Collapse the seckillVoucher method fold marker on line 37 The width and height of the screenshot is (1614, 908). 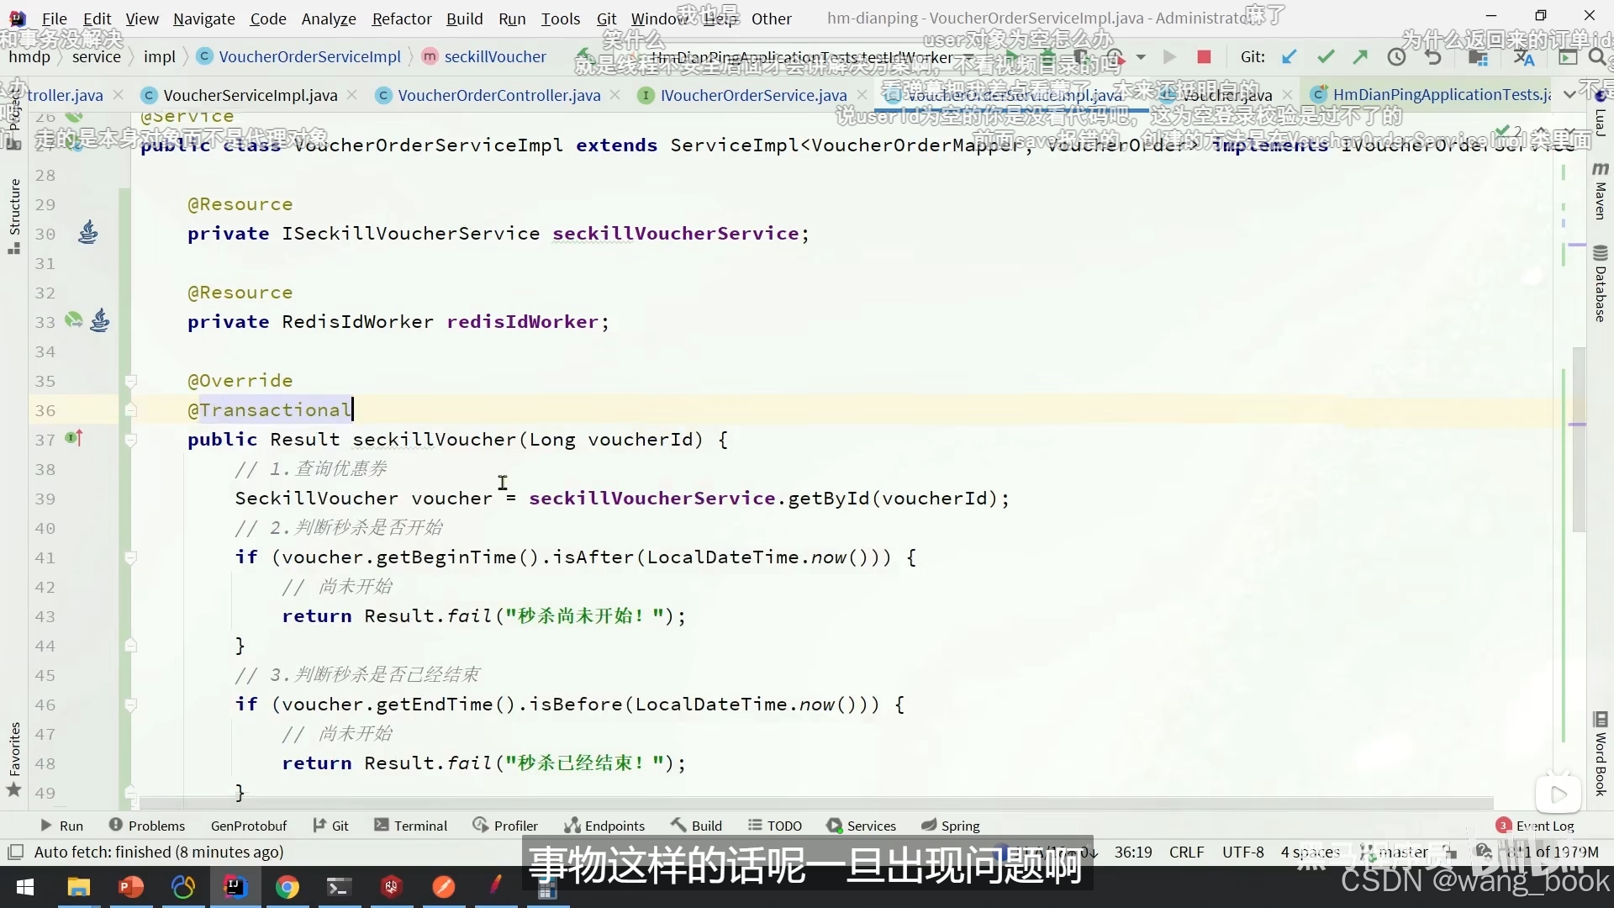[x=130, y=440]
